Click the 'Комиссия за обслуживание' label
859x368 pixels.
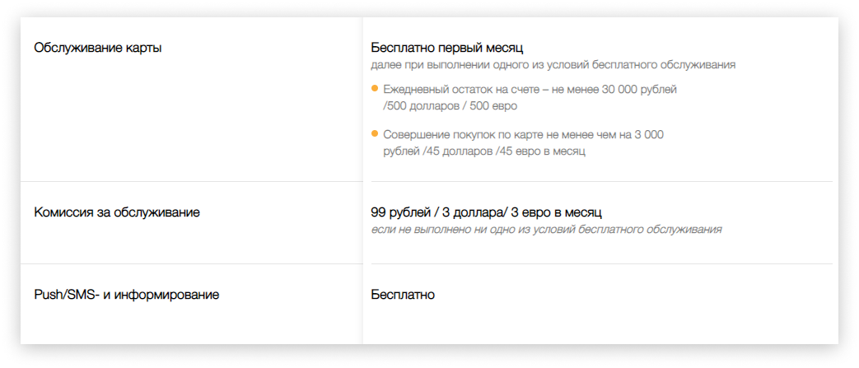point(117,212)
